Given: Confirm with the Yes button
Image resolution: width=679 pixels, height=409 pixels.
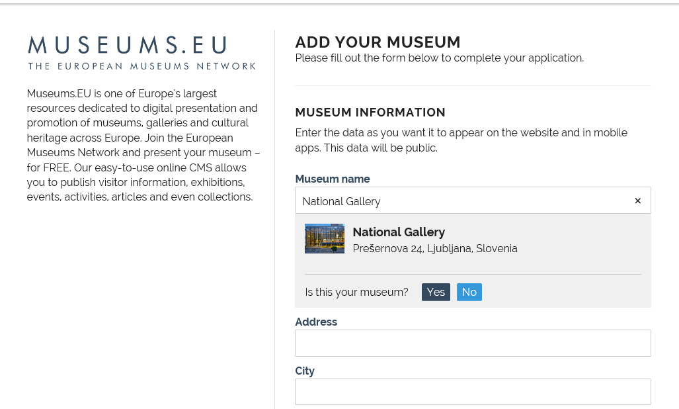Looking at the screenshot, I should click(x=436, y=292).
